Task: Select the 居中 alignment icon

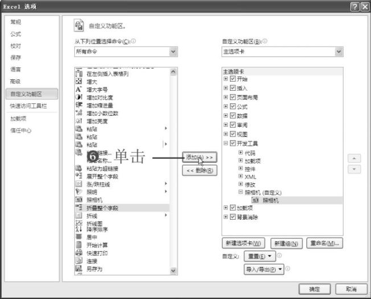Action: point(79,237)
